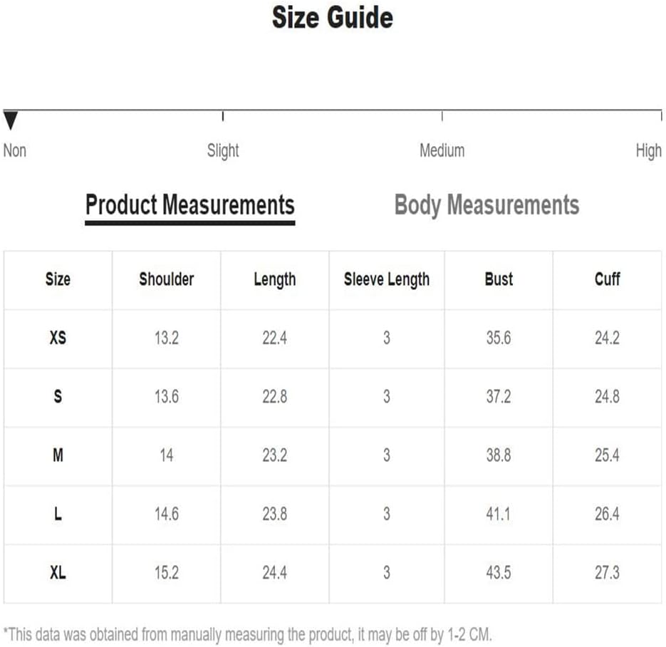The width and height of the screenshot is (666, 647).
Task: Select the XL size row label
Action: 58,573
